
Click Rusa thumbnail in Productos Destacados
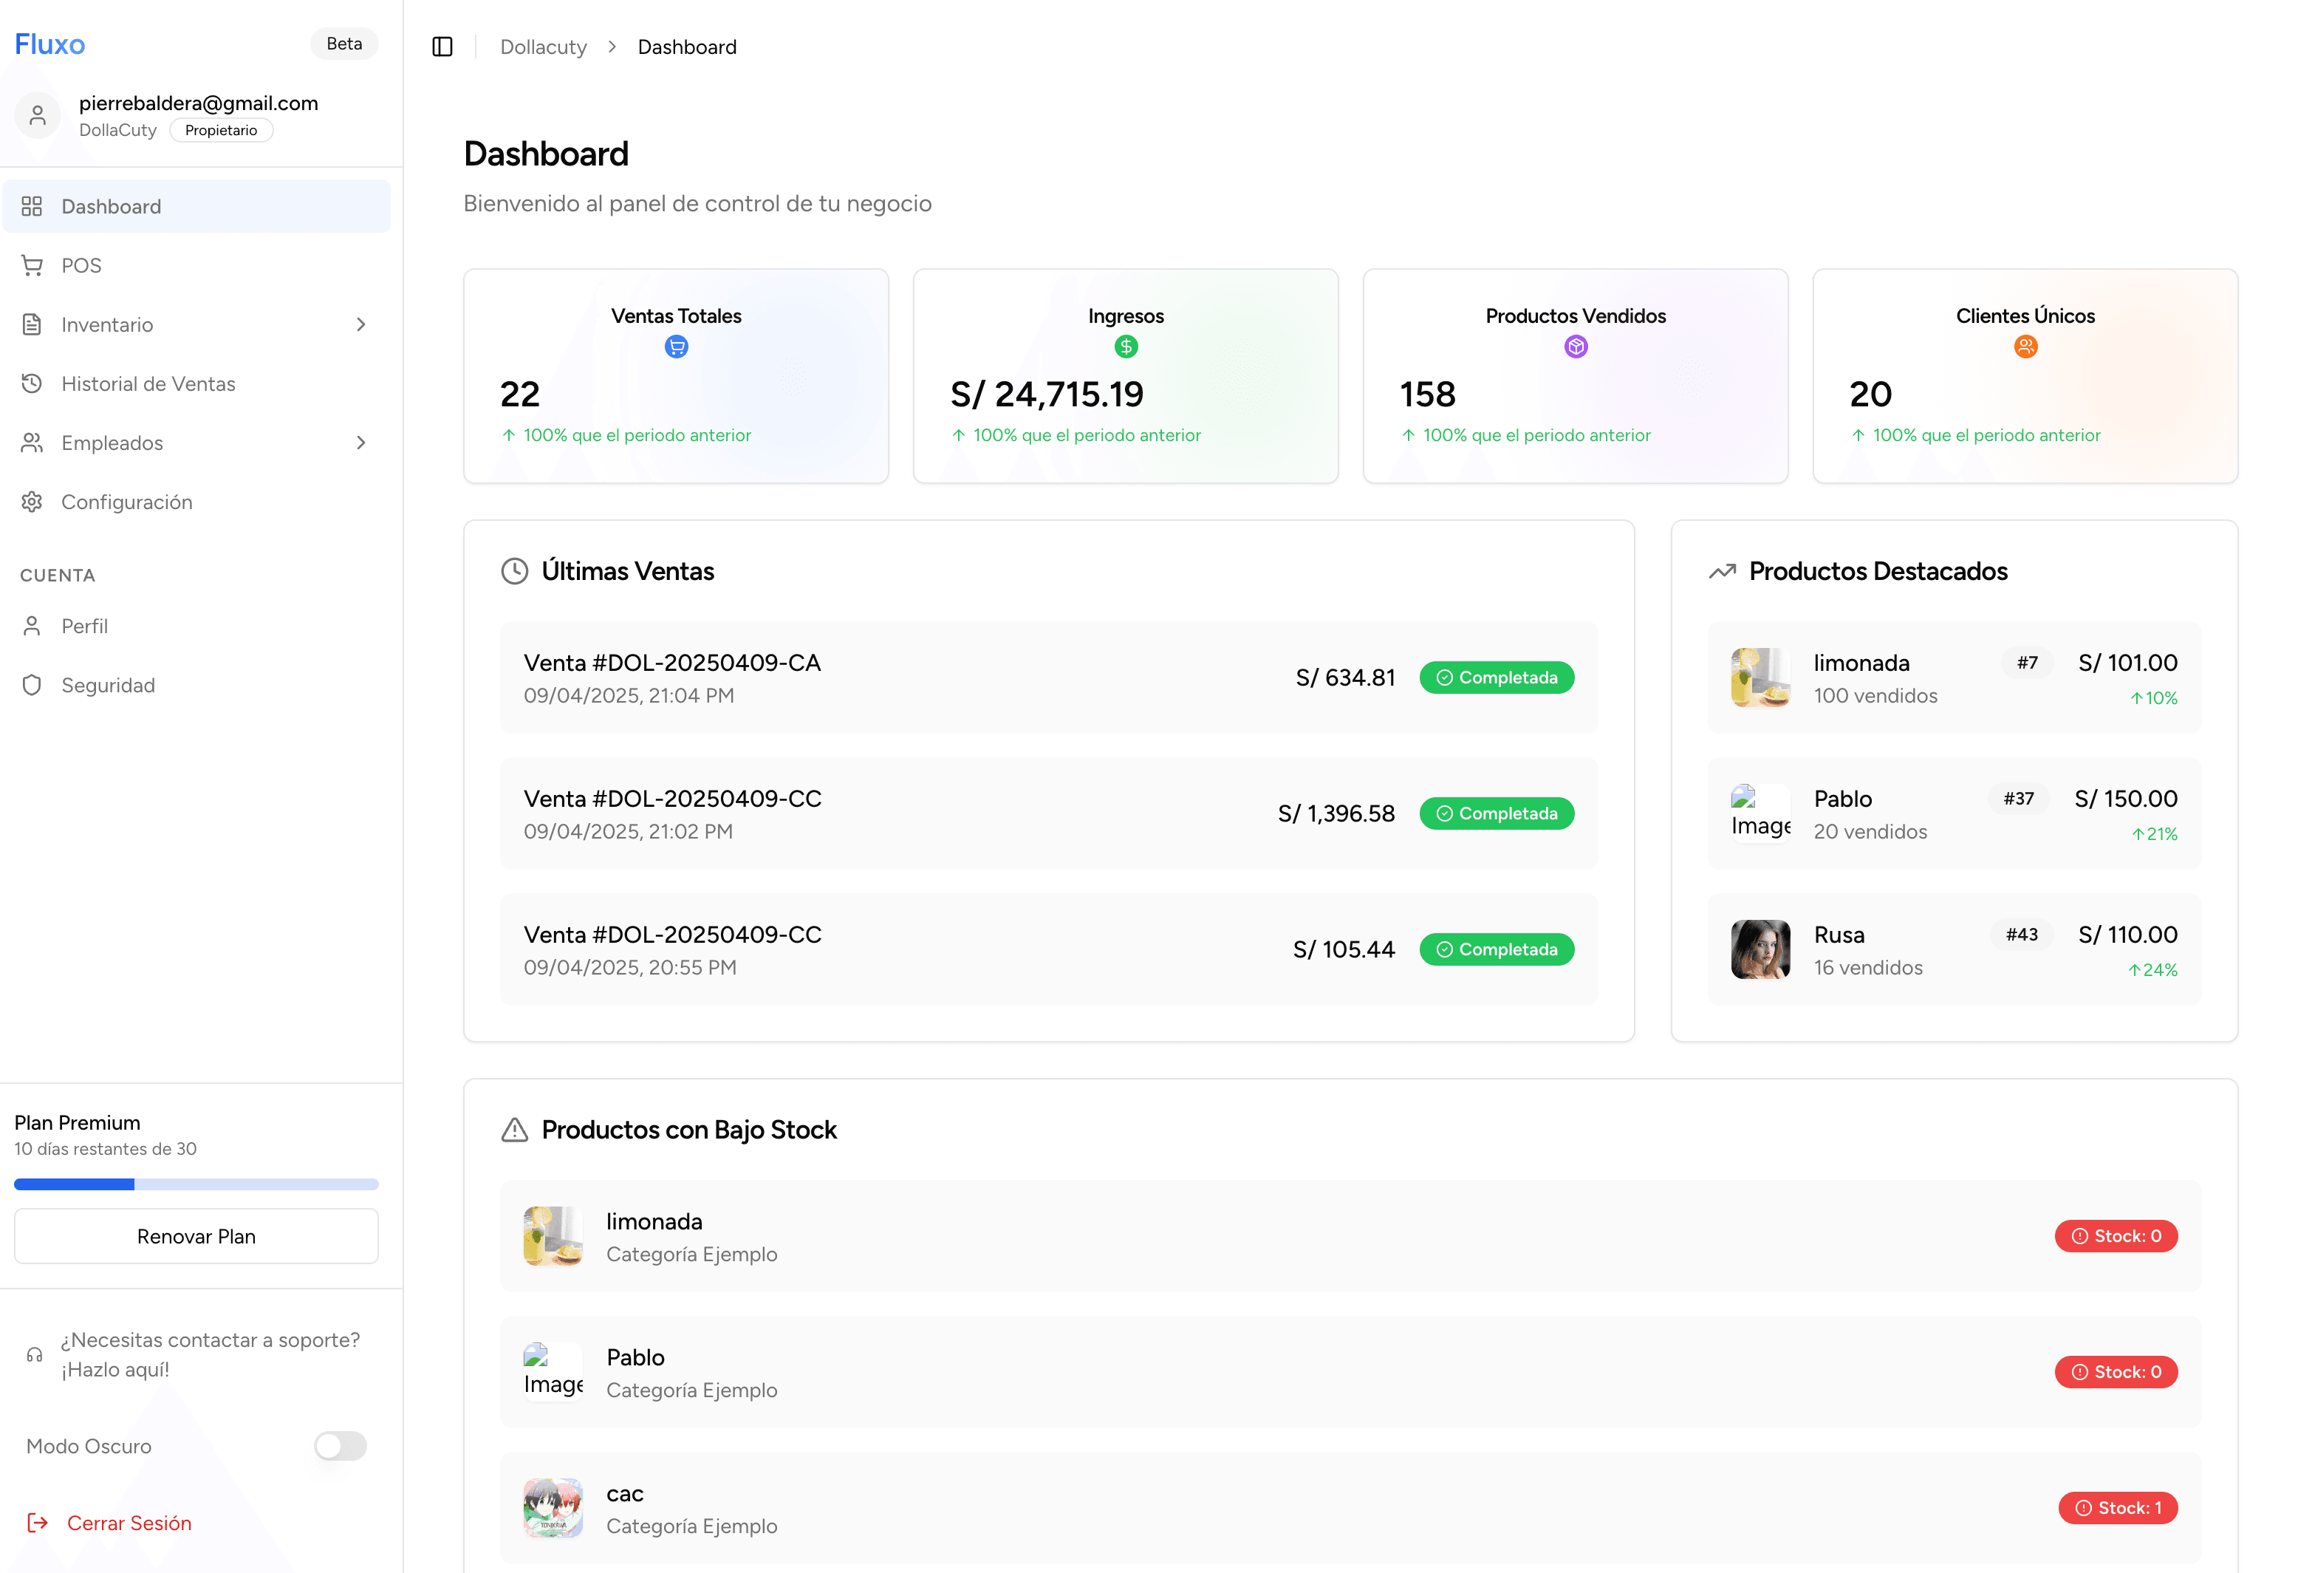pos(1761,949)
